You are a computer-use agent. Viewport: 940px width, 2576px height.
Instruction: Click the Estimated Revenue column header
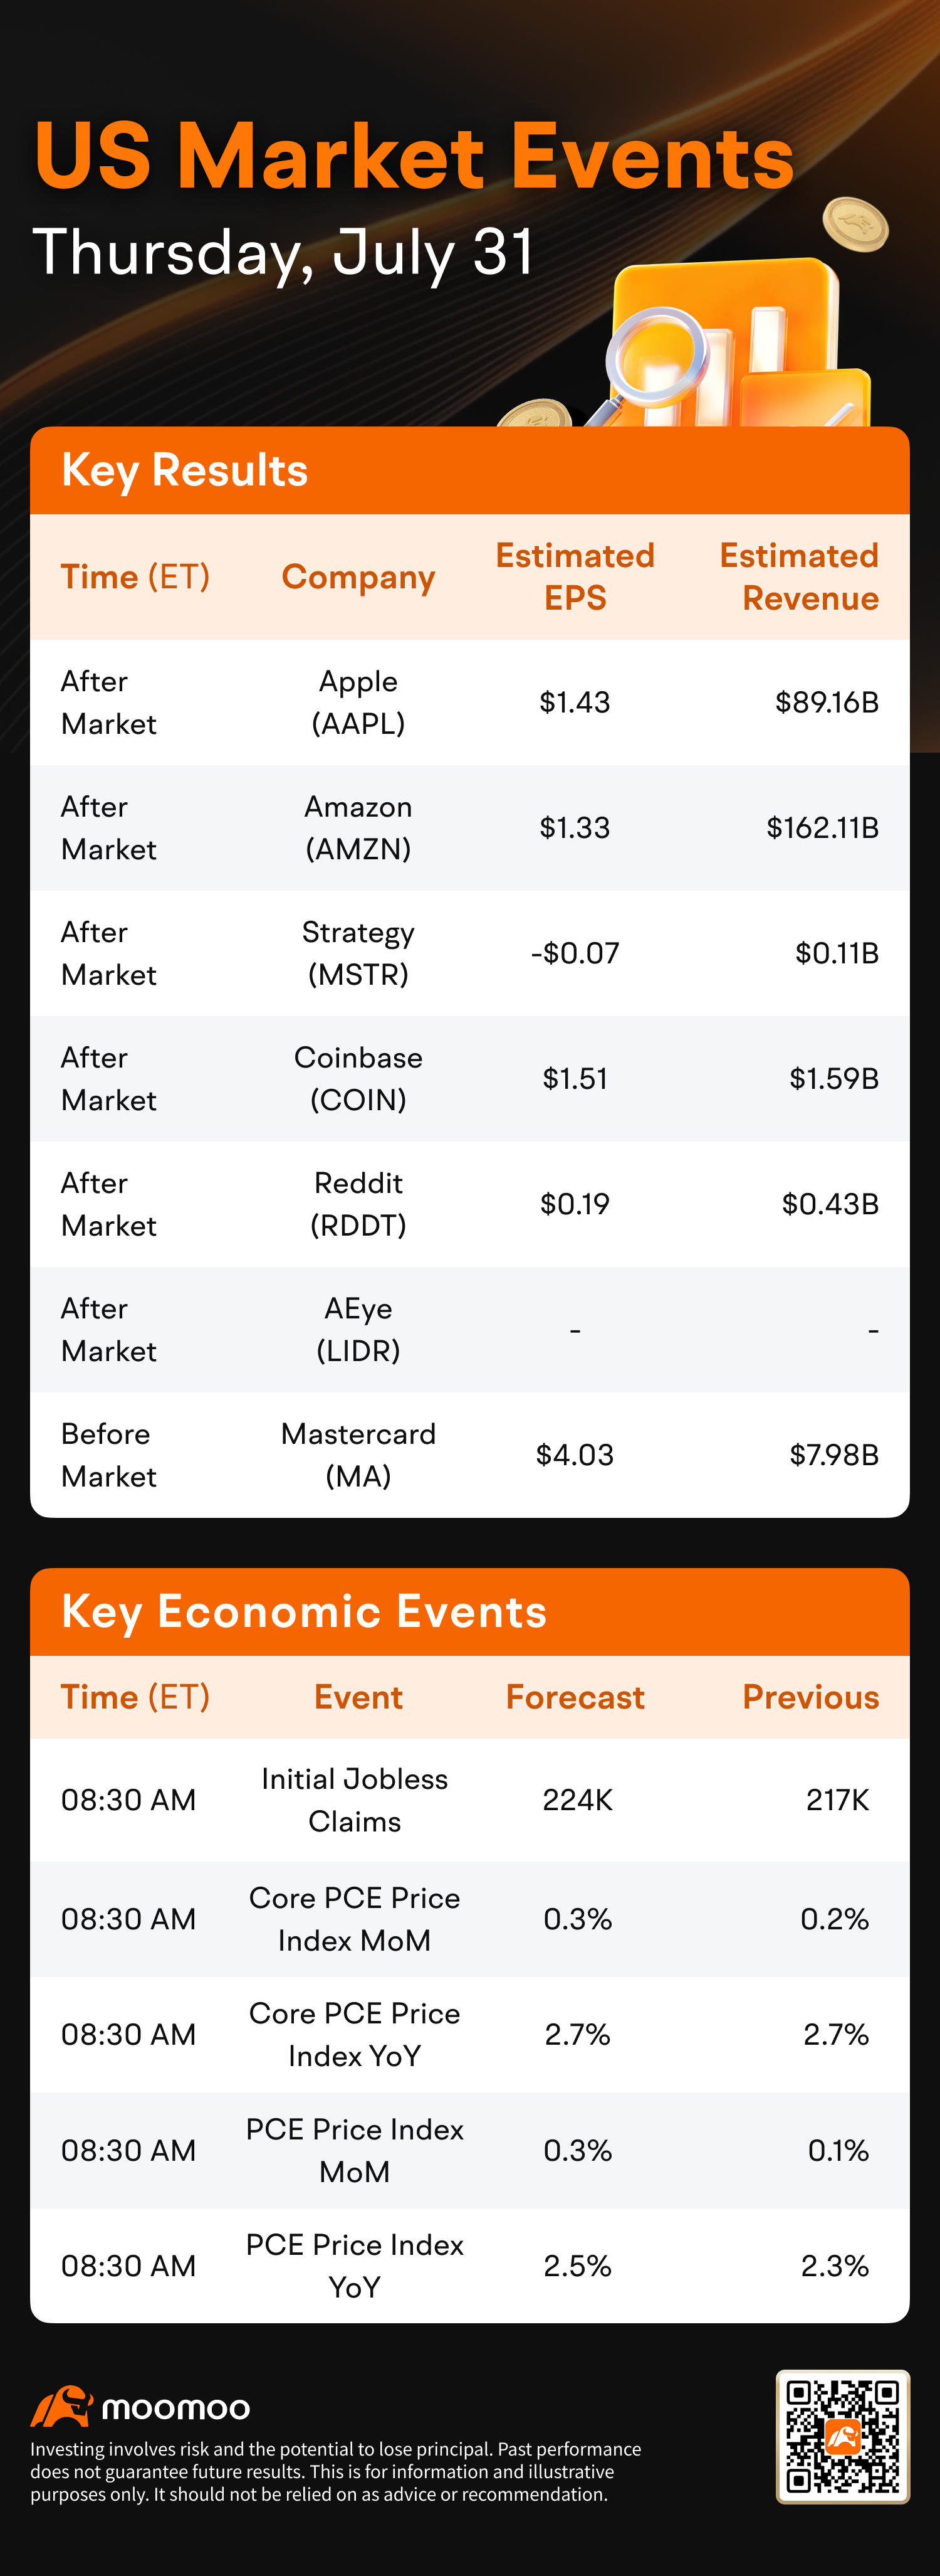tap(799, 577)
